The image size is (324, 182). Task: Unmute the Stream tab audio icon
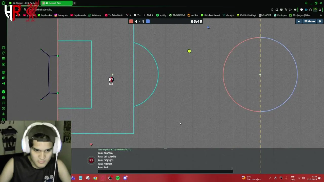pyautogui.click(x=14, y=3)
